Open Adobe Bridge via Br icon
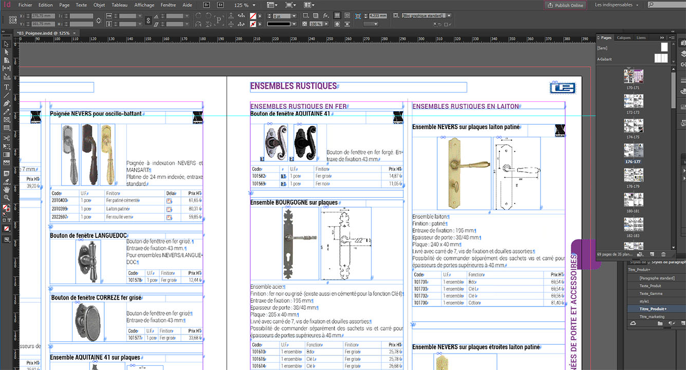 coord(206,5)
